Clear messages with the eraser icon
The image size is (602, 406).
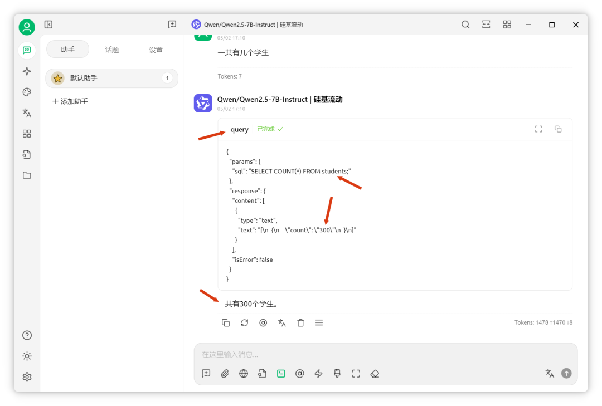click(x=375, y=373)
